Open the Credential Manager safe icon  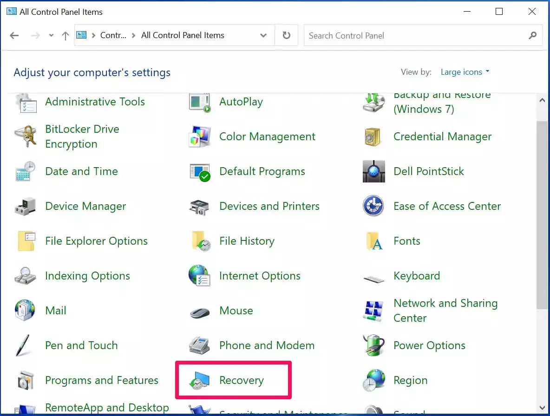point(373,136)
